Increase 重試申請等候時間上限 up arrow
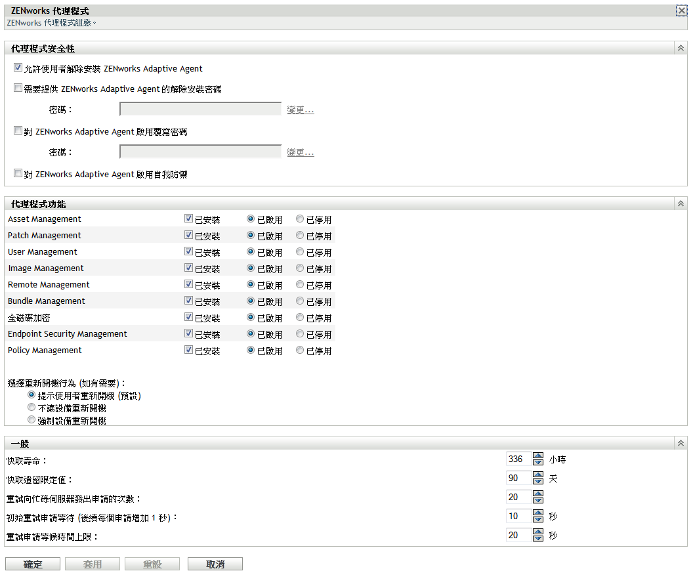Viewport: 693px width, 573px height. 538,532
